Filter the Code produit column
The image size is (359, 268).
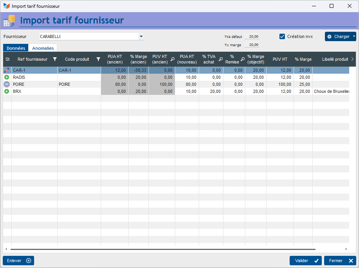click(x=98, y=59)
